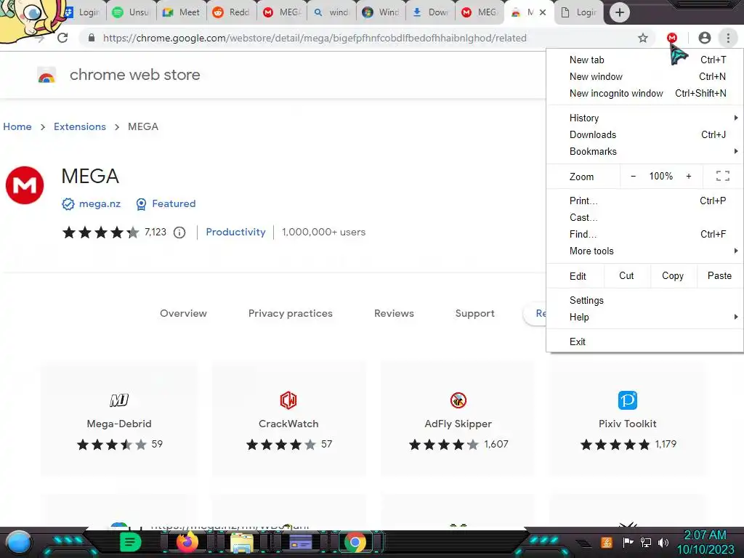The height and width of the screenshot is (558, 744).
Task: Switch to the Meet browser tab
Action: tap(182, 12)
